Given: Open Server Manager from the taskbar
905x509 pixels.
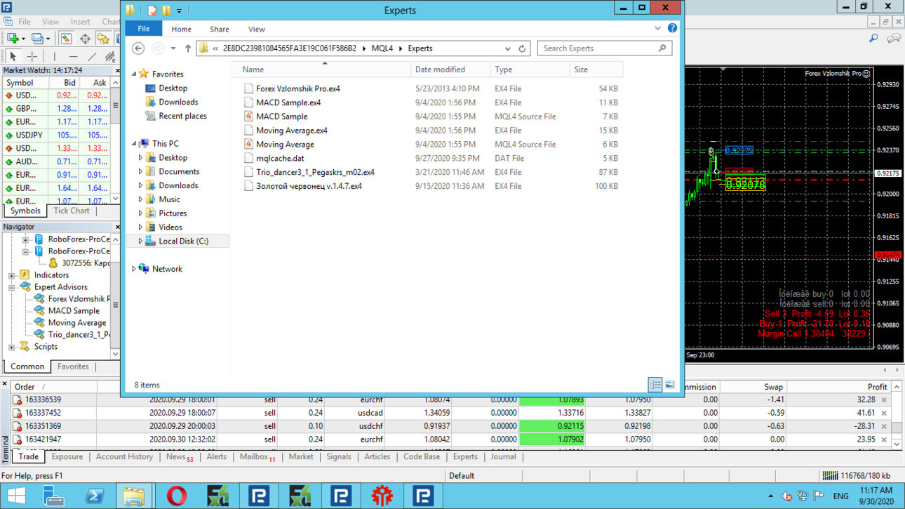Looking at the screenshot, I should click(x=54, y=496).
